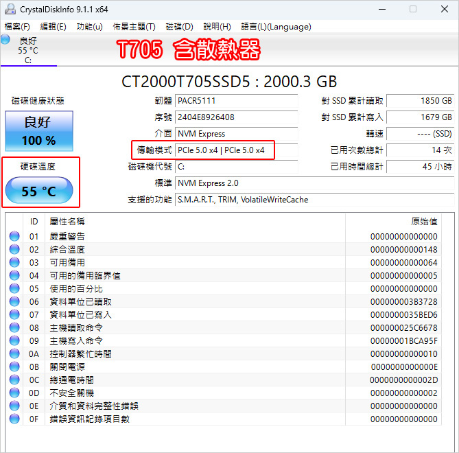Viewport: 459px width, 453px height.
Task: Click the 原始值 column header
Action: (x=393, y=222)
